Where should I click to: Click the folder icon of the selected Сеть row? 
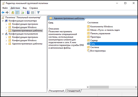[x=88, y=44]
